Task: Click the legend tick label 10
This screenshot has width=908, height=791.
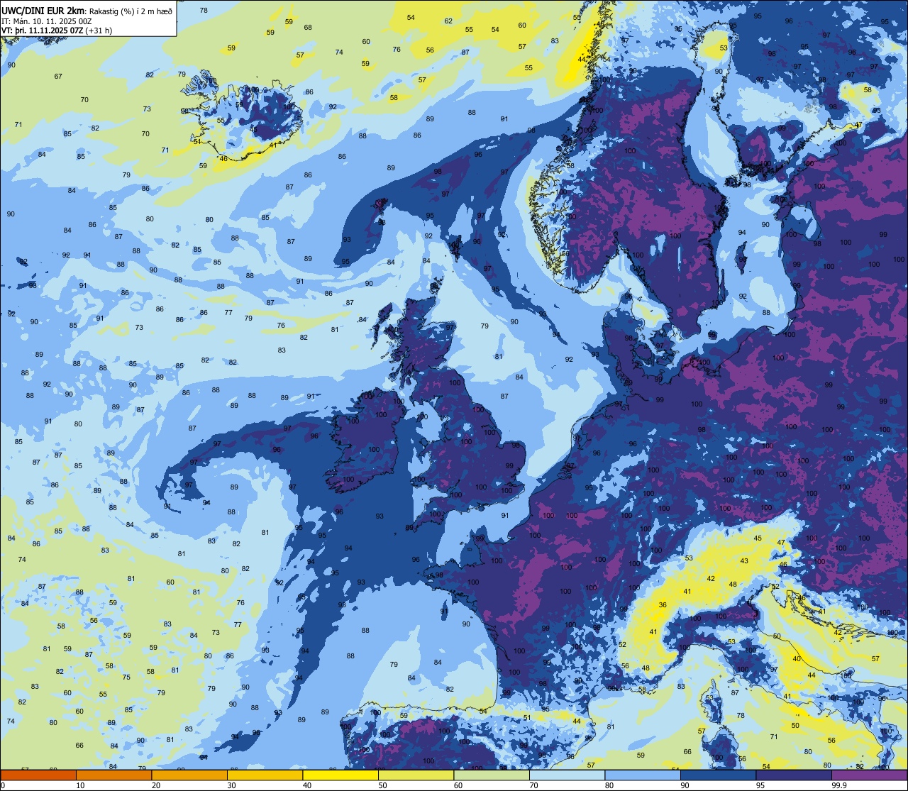Action: point(80,785)
